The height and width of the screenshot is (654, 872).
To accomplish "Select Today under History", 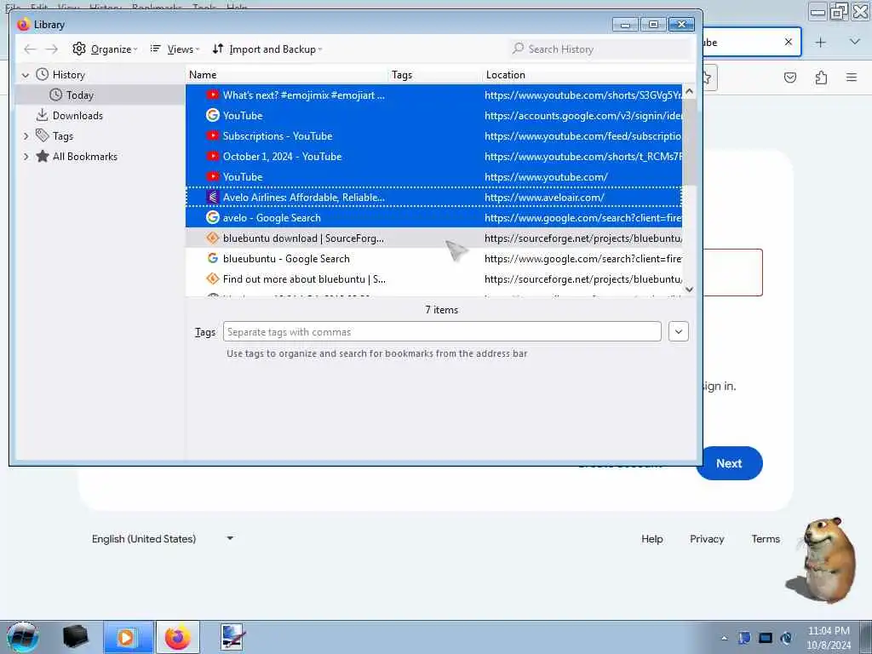I will (x=100, y=95).
